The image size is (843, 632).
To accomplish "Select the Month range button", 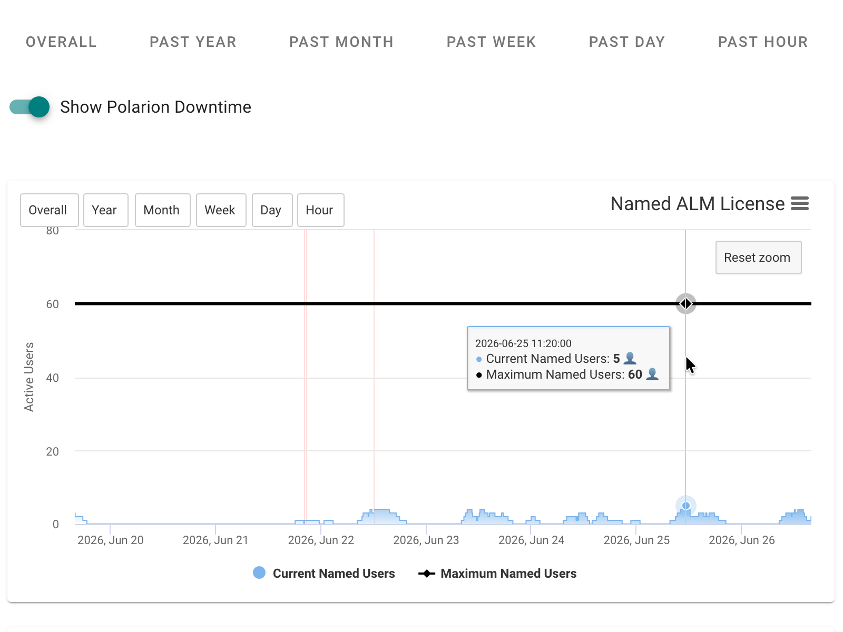I will click(x=163, y=210).
